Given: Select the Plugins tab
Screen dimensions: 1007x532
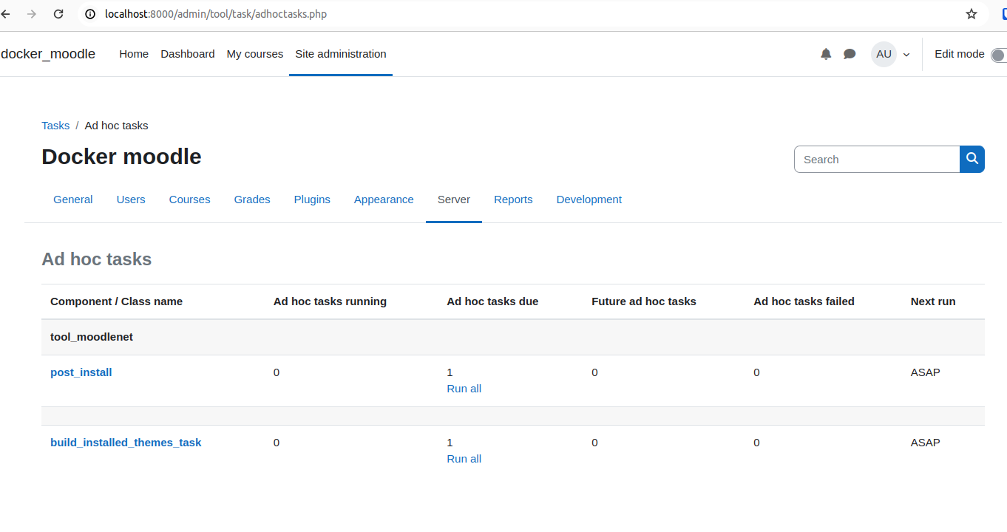Looking at the screenshot, I should (312, 199).
